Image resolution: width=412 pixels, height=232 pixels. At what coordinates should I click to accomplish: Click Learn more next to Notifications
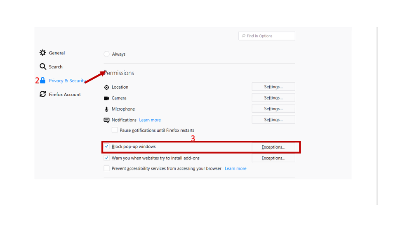[150, 120]
